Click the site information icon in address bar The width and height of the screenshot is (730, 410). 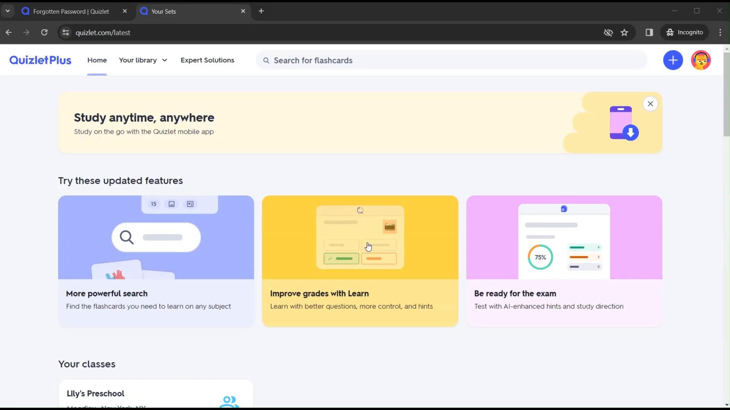pyautogui.click(x=66, y=33)
